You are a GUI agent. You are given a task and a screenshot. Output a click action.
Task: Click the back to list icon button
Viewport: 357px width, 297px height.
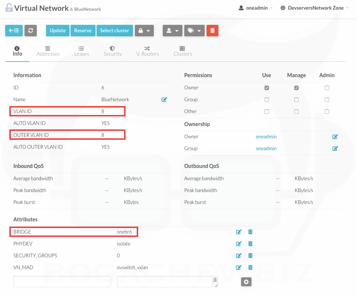(x=14, y=31)
